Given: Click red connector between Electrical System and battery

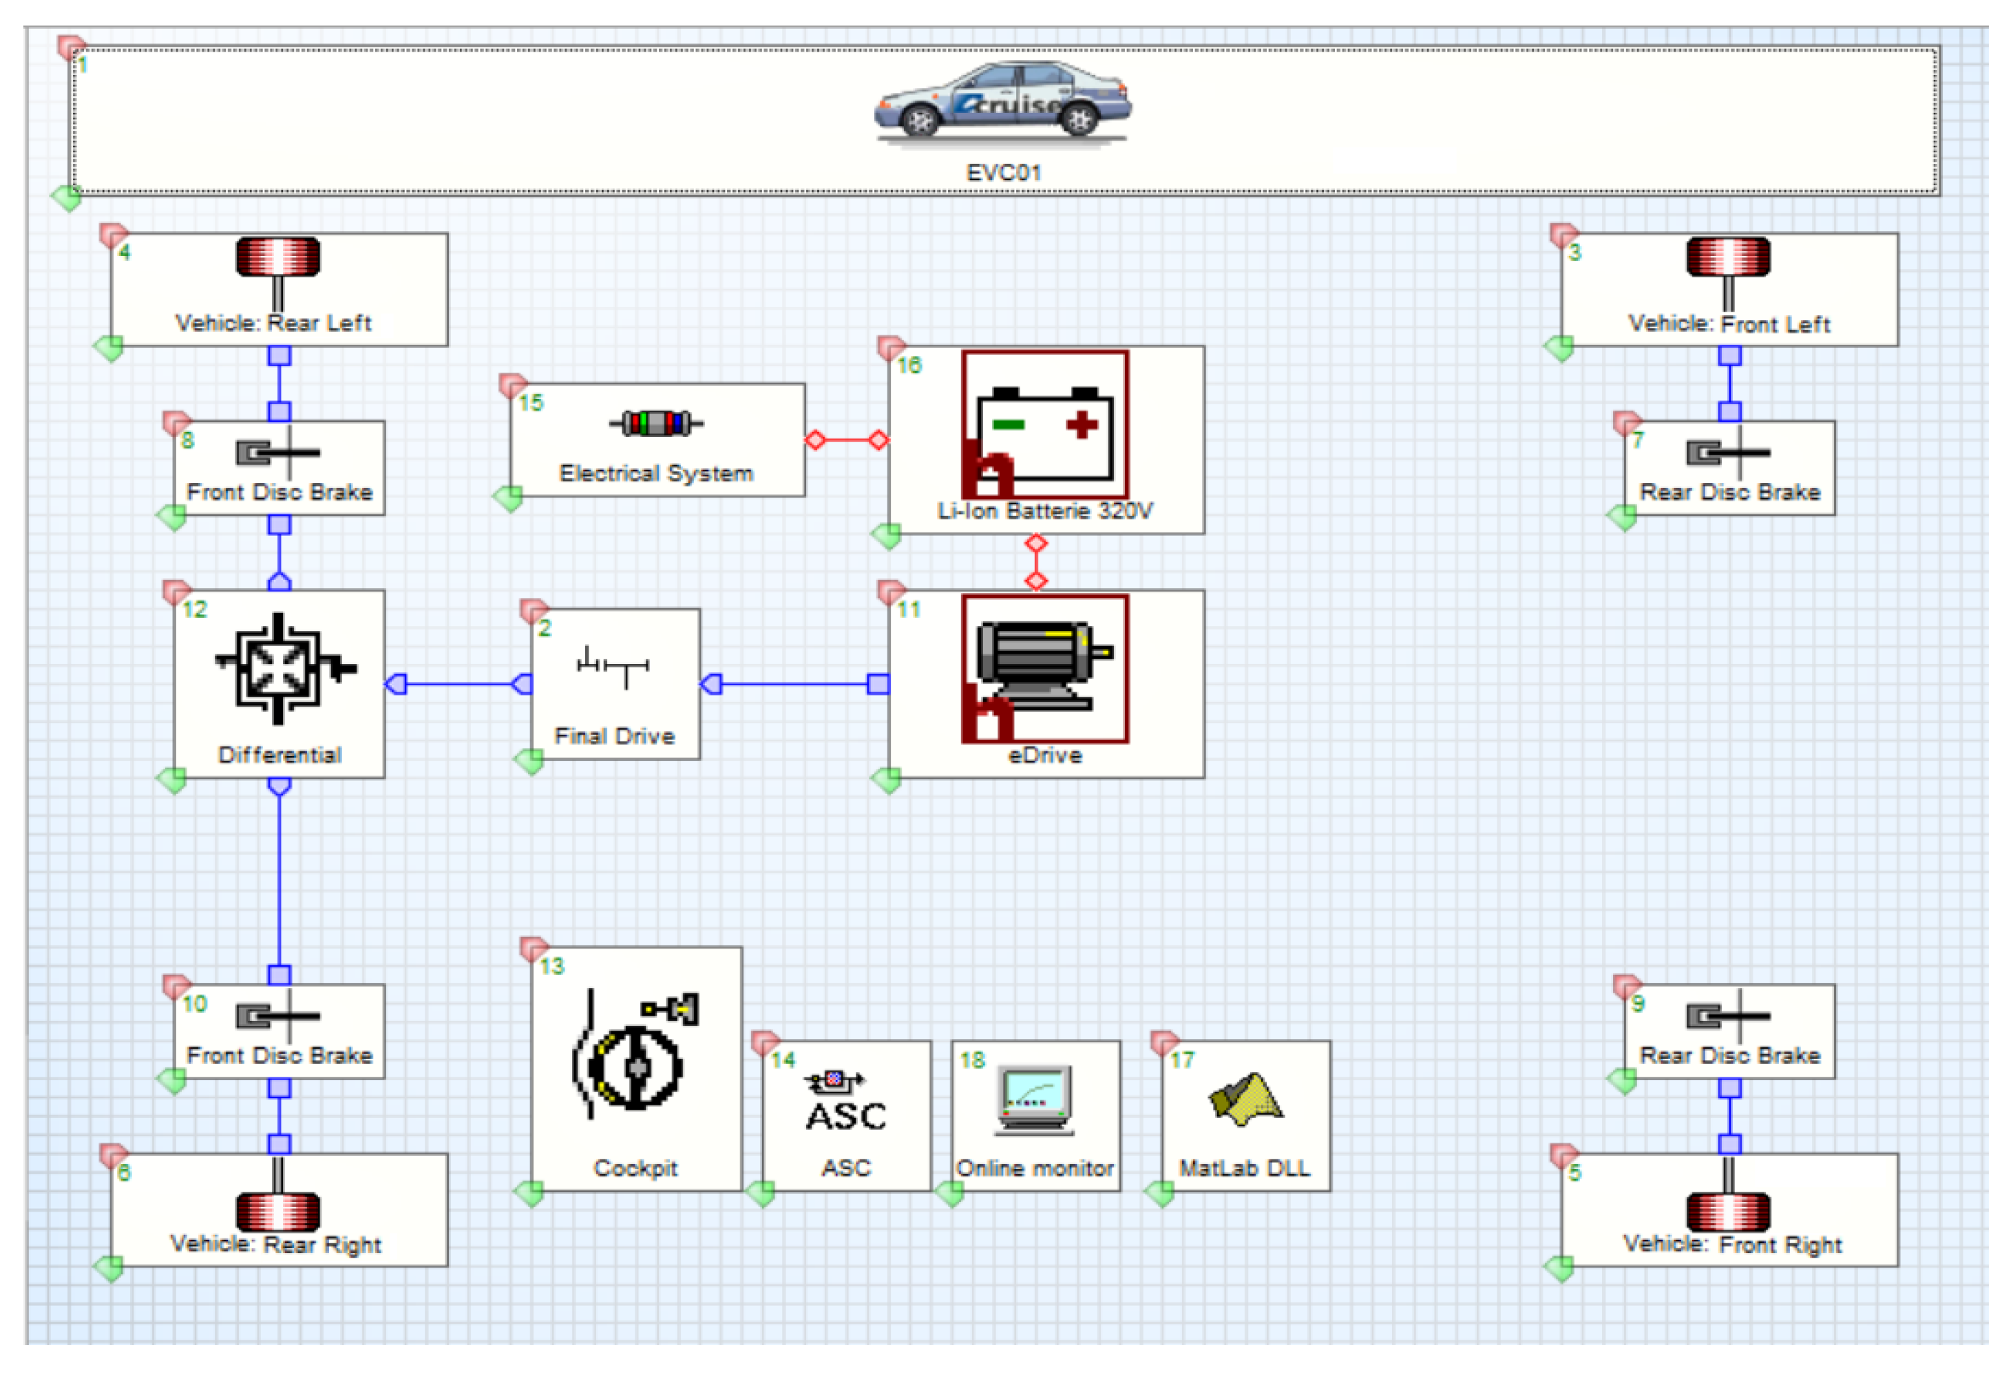Looking at the screenshot, I should pos(846,440).
